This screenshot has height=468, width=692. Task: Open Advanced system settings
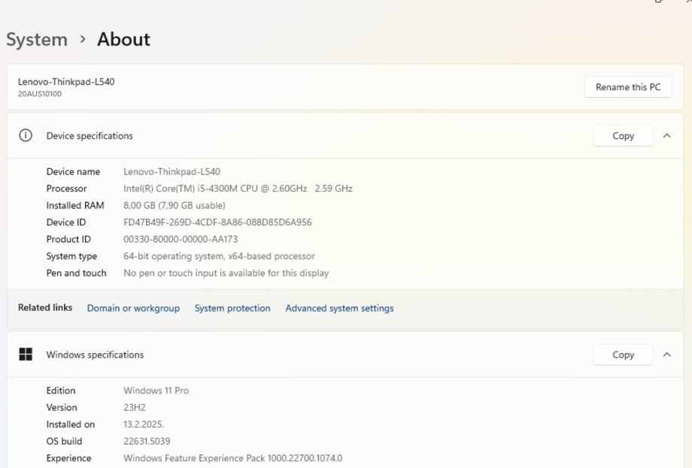[339, 308]
